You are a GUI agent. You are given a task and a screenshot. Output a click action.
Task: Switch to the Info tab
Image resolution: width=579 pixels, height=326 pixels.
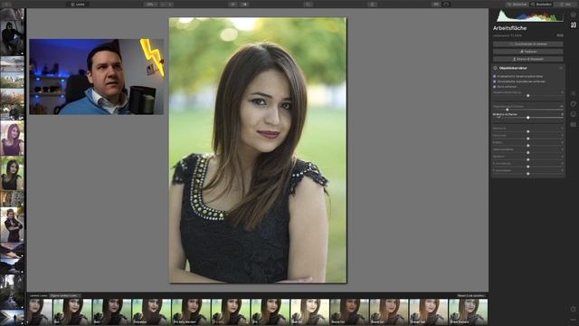click(x=565, y=4)
